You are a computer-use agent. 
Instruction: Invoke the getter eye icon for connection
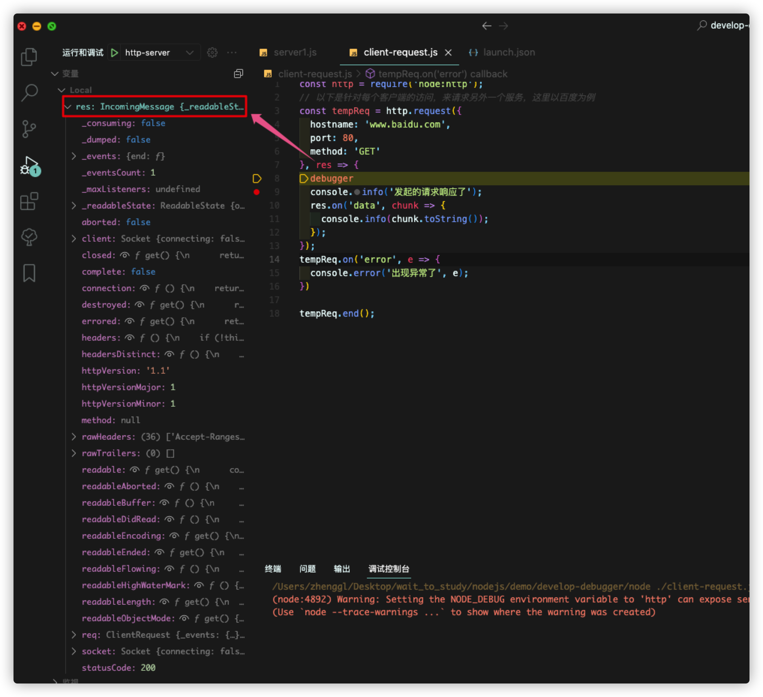tap(144, 288)
